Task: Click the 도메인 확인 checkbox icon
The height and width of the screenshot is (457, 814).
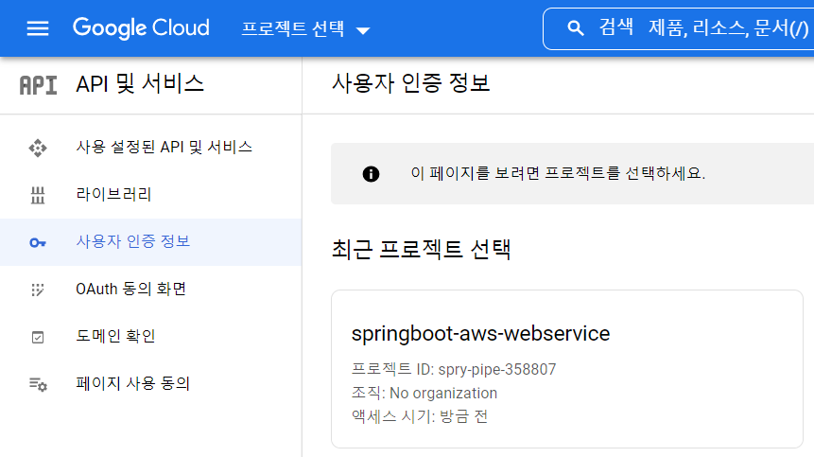Action: [38, 338]
